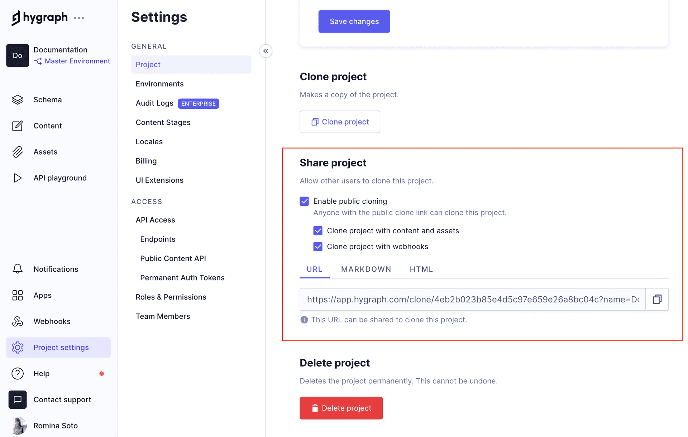Image resolution: width=688 pixels, height=437 pixels.
Task: Open the Assets section
Action: tap(45, 151)
